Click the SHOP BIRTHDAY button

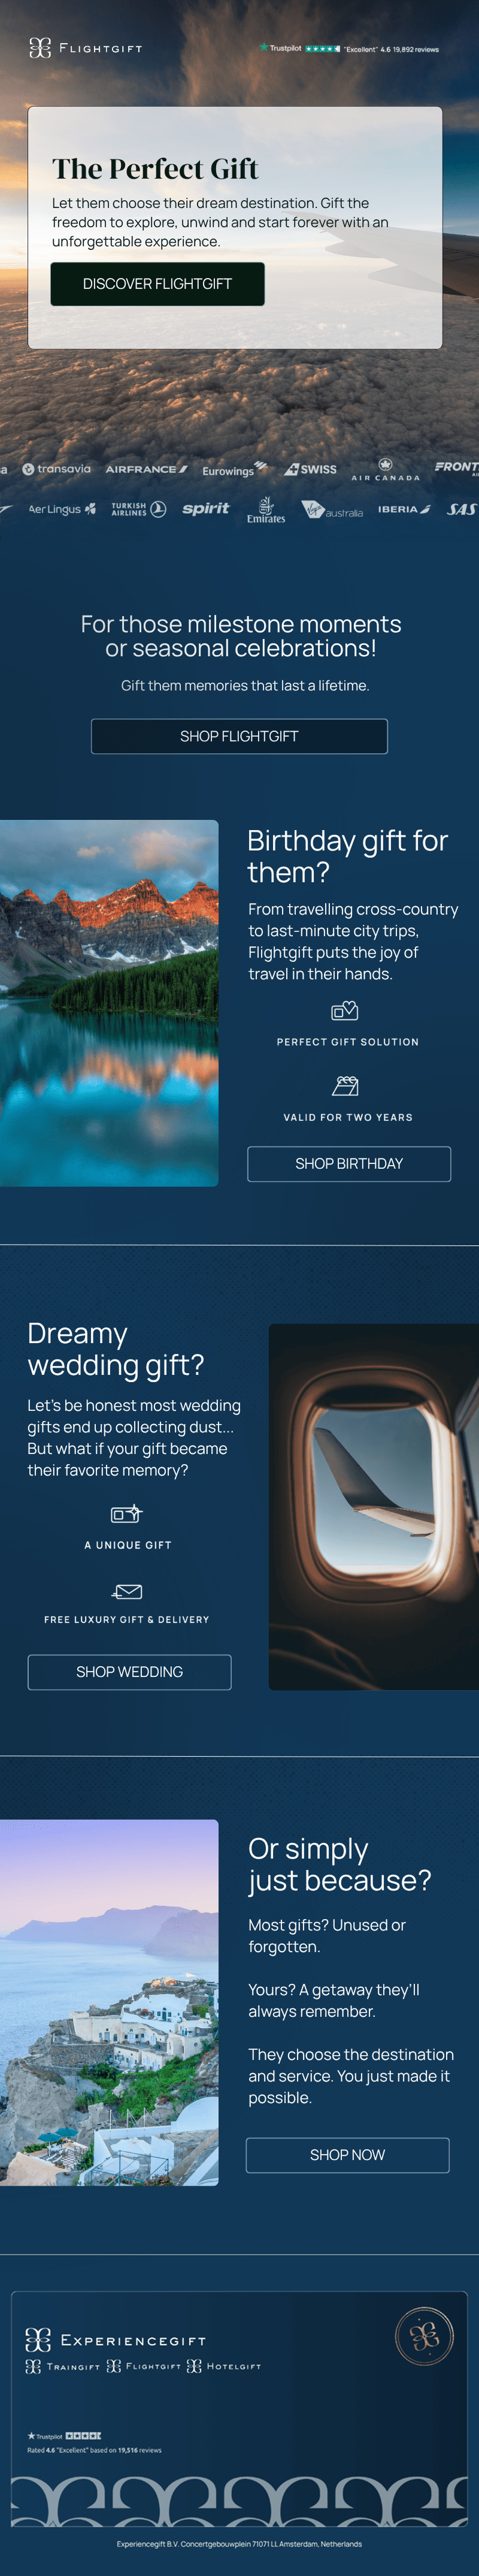(x=349, y=1164)
